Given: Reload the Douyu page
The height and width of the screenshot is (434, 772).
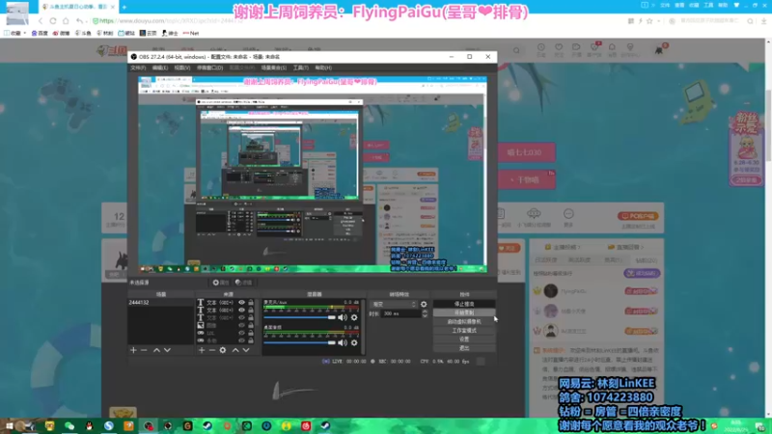Looking at the screenshot, I should (x=53, y=21).
